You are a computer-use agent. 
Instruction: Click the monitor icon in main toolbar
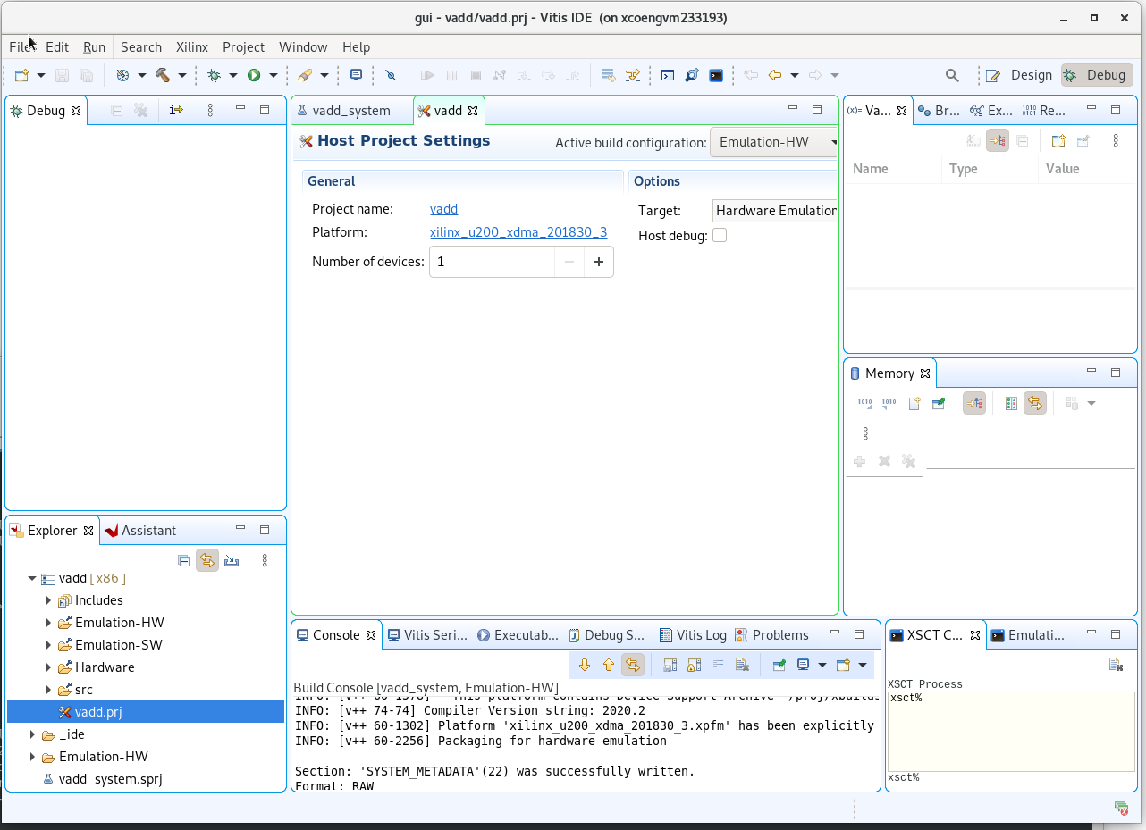tap(356, 76)
